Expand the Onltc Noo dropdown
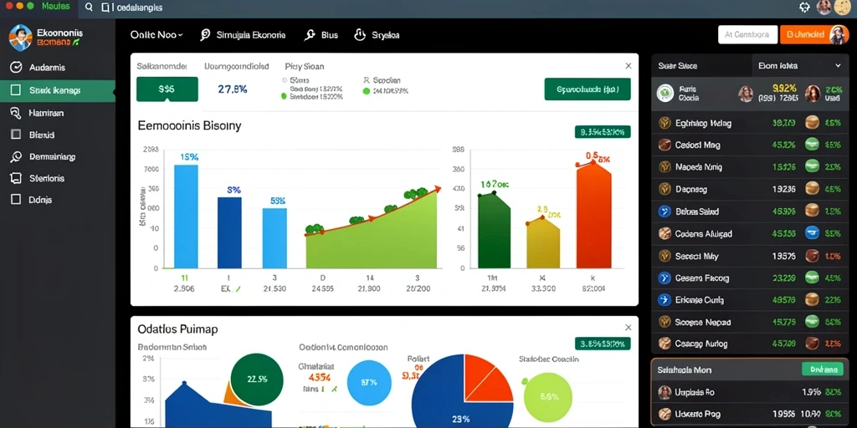Screen dimensions: 857x428 157,34
